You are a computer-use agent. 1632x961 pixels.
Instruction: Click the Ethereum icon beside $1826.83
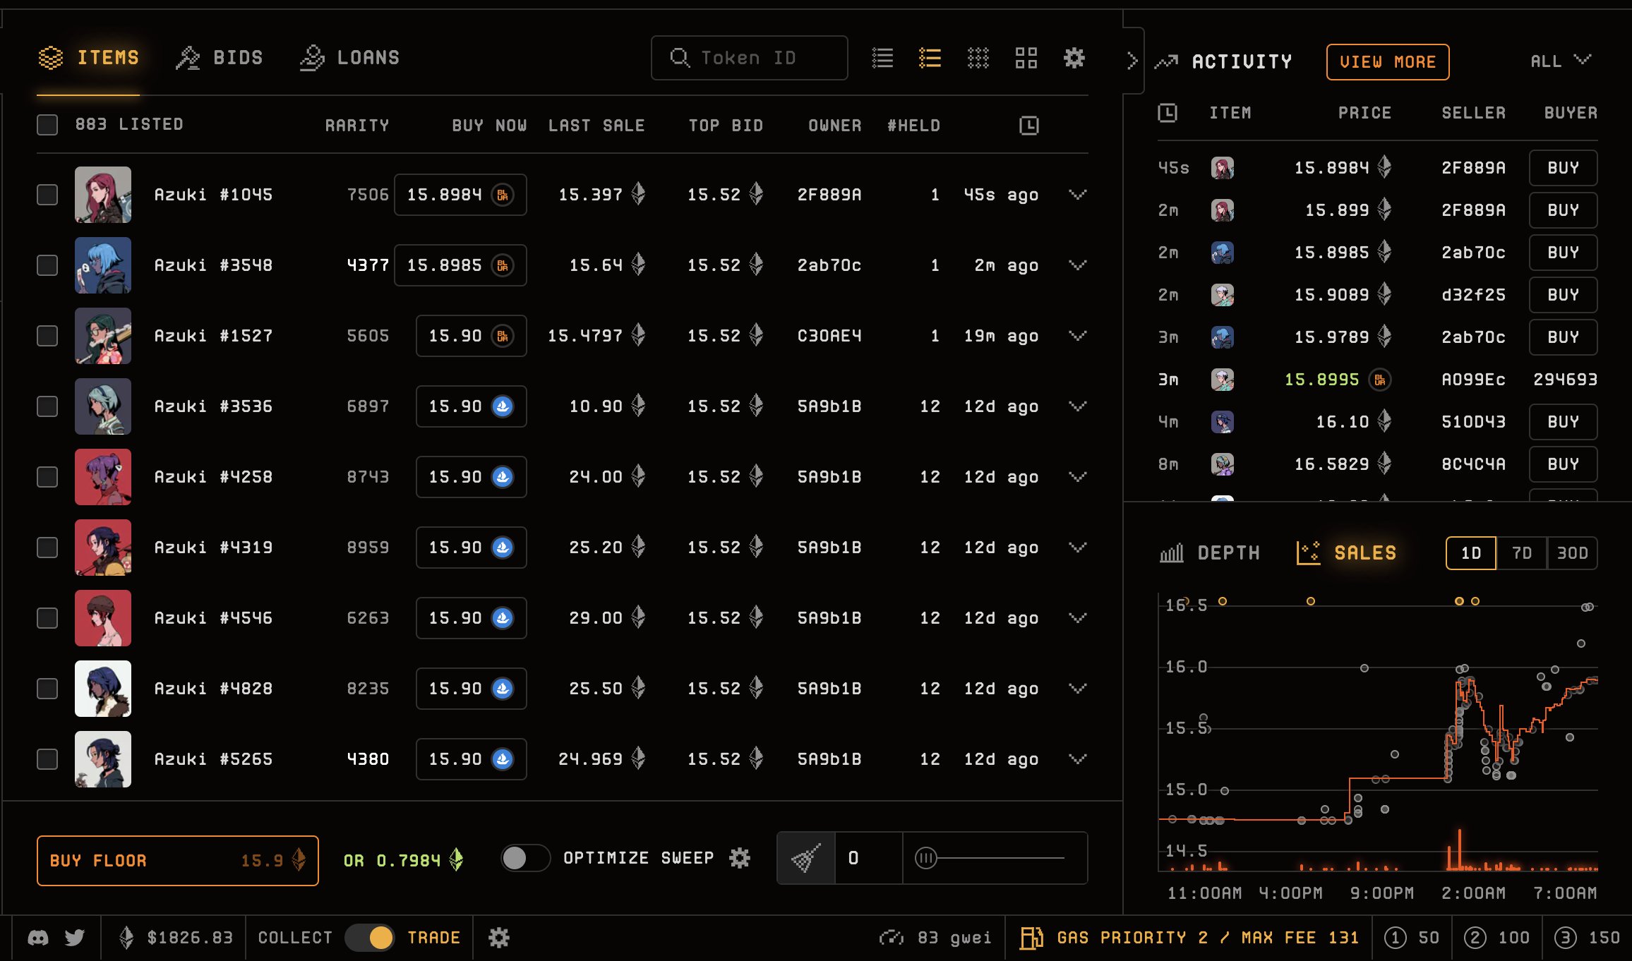tap(126, 938)
